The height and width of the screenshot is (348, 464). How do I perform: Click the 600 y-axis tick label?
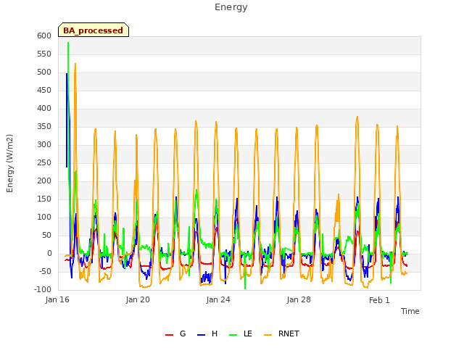(x=44, y=36)
